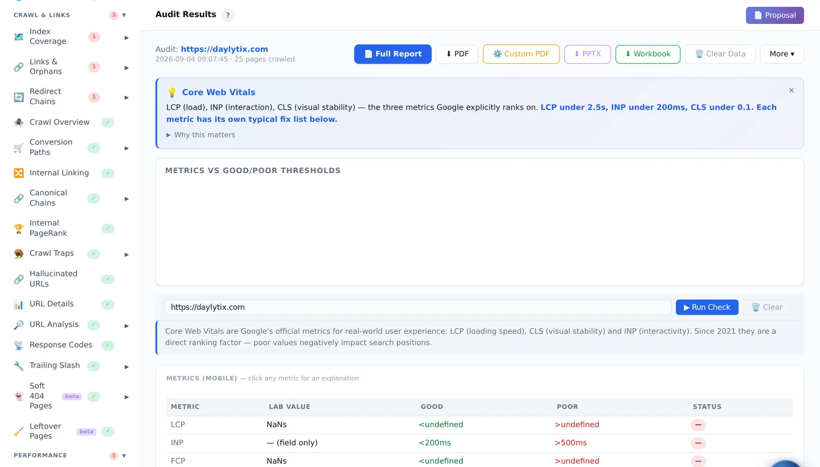Click the Trailing Slash wrench icon
The height and width of the screenshot is (467, 820).
click(x=19, y=366)
